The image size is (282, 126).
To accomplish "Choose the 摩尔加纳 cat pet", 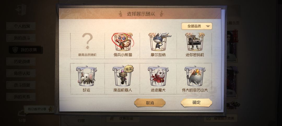I will point(158,46).
